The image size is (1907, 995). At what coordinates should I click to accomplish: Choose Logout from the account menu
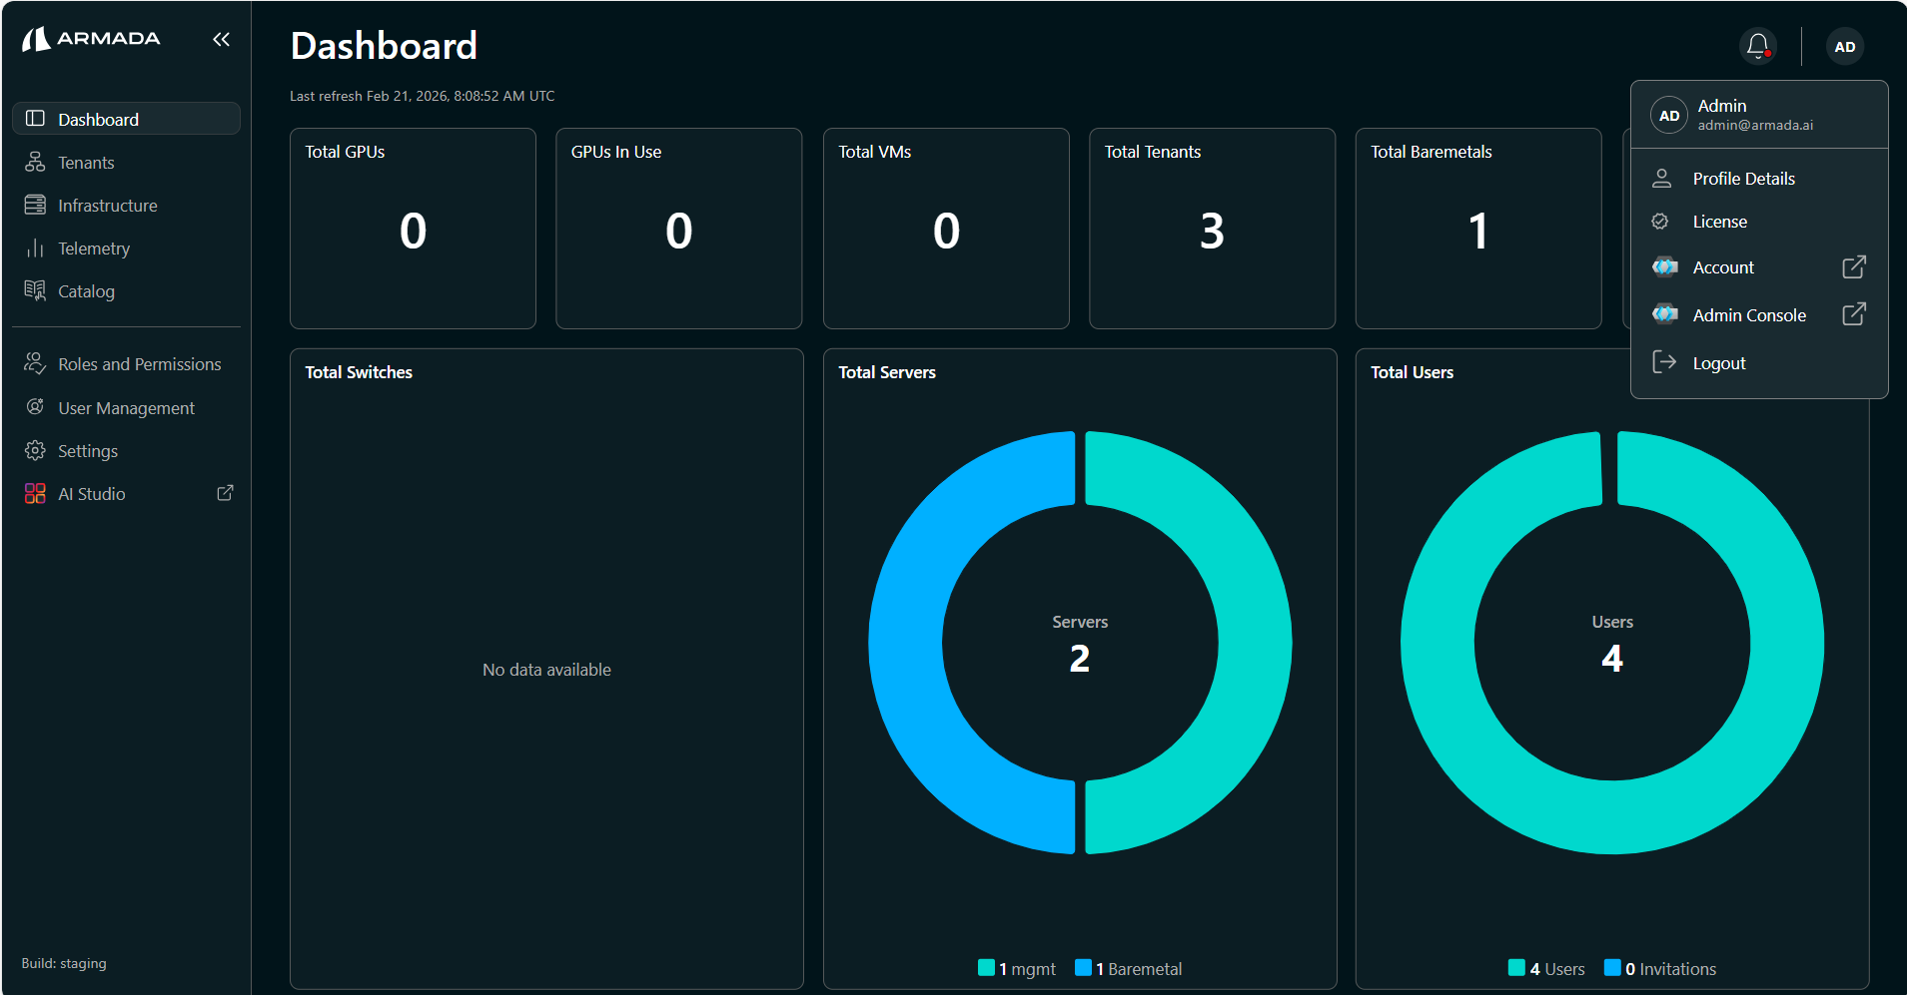tap(1718, 362)
